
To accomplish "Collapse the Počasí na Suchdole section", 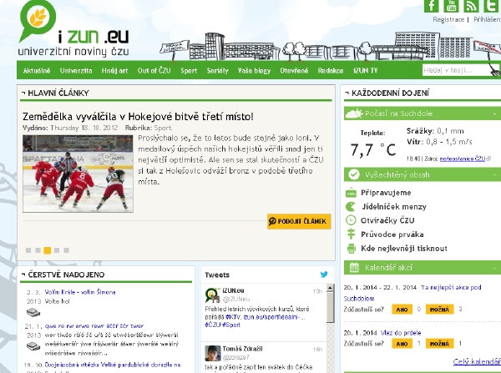I will click(x=494, y=113).
